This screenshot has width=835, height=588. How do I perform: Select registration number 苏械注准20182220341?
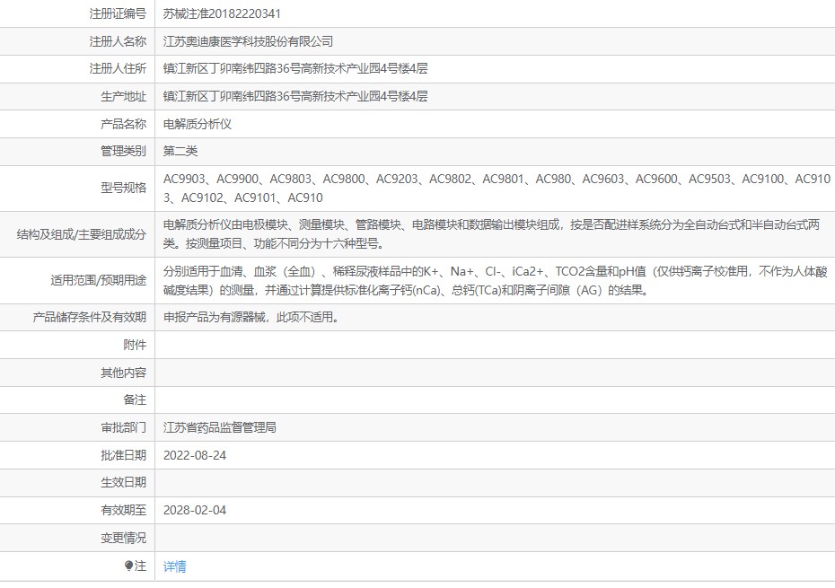(222, 13)
